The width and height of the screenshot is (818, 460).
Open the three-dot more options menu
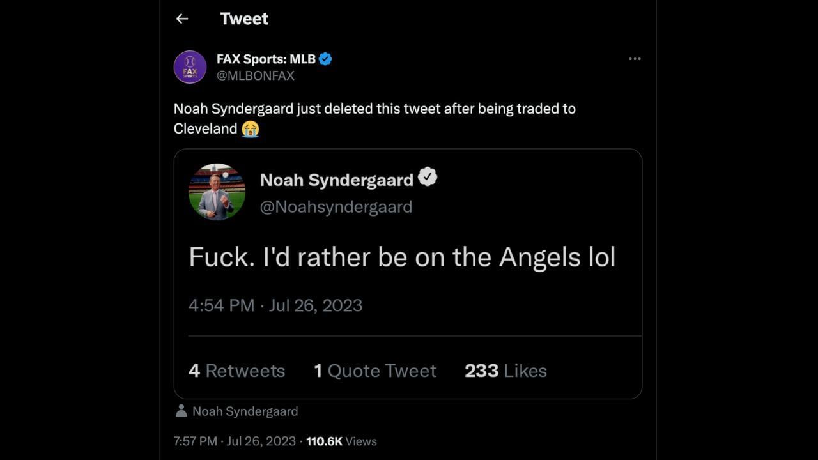pos(635,59)
